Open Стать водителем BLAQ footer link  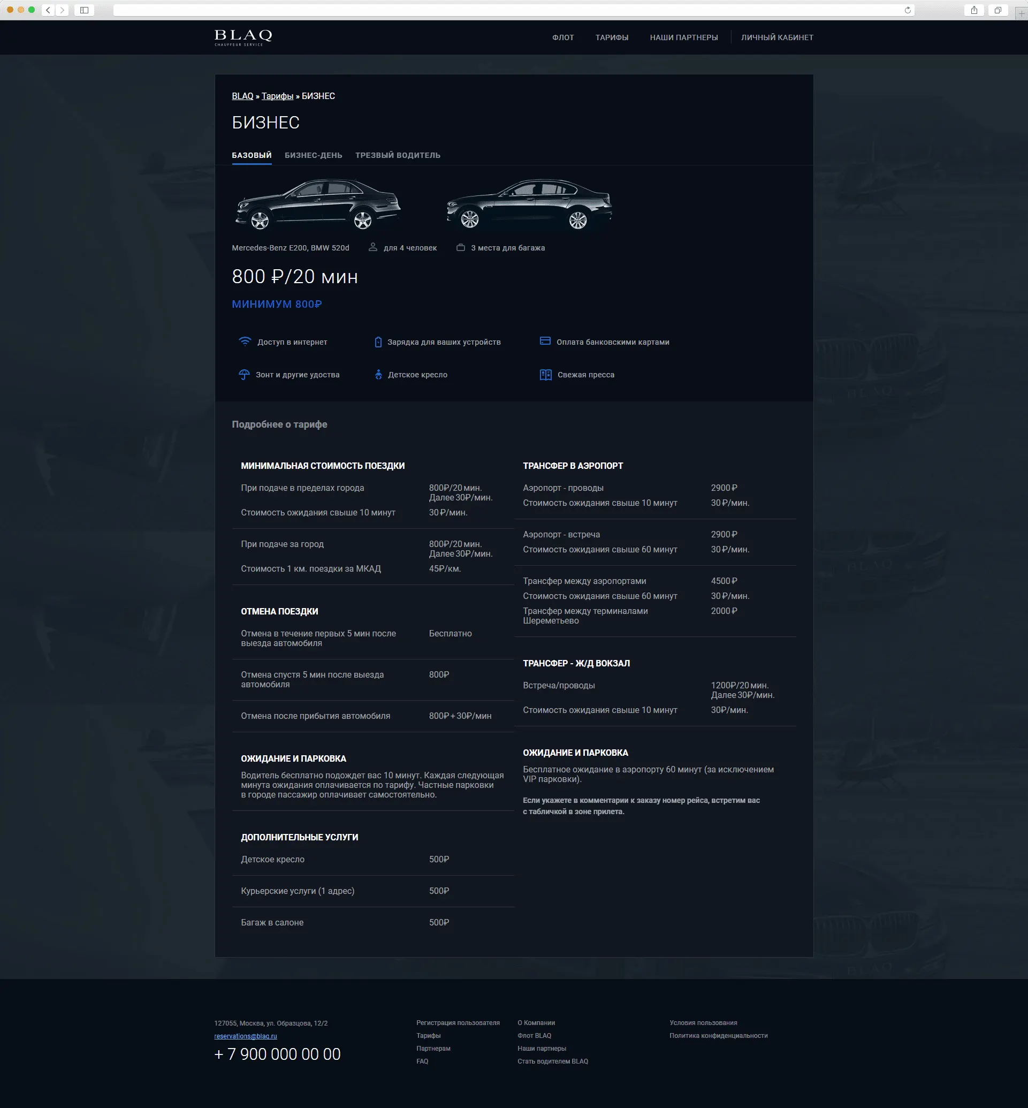552,1061
